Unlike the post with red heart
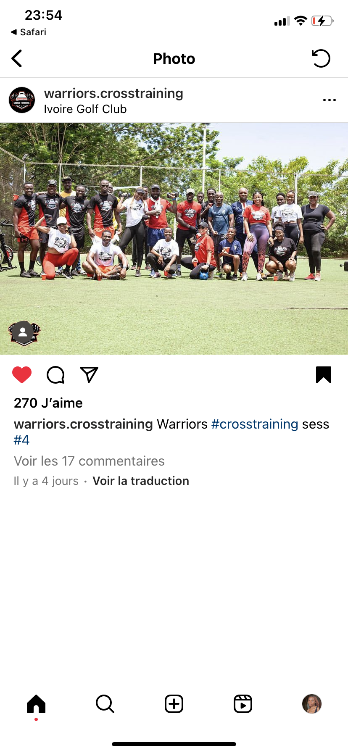348x753 pixels. tap(22, 375)
